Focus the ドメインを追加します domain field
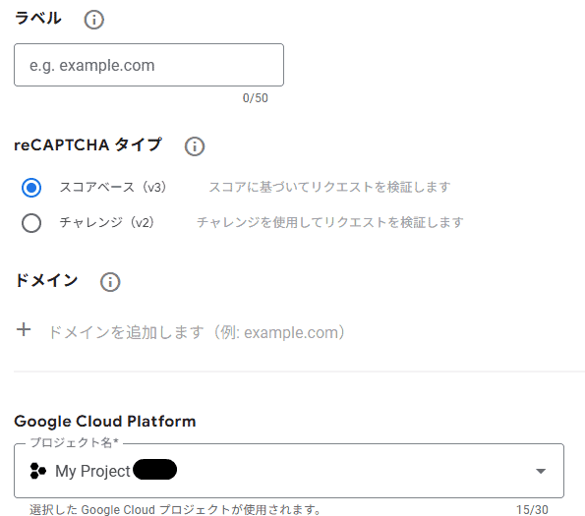 click(x=197, y=332)
